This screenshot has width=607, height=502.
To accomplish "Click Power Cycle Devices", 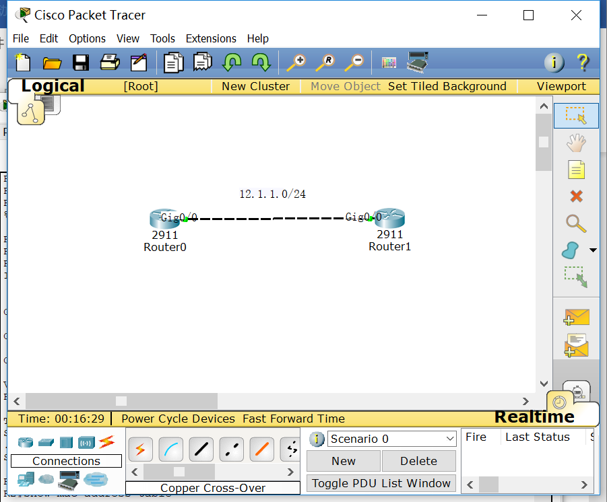I will [x=178, y=419].
